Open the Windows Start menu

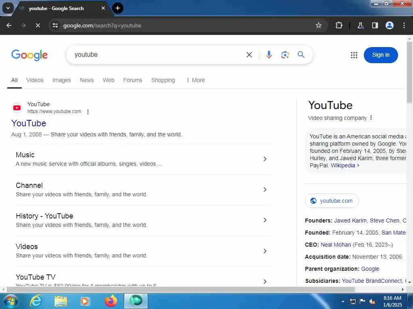10,301
